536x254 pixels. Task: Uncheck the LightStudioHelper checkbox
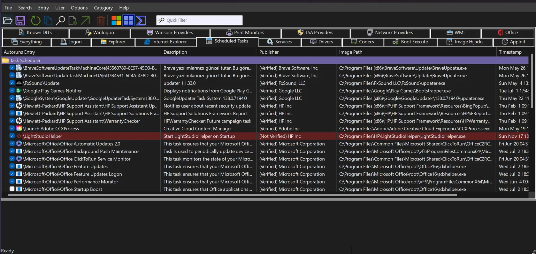[x=12, y=136]
